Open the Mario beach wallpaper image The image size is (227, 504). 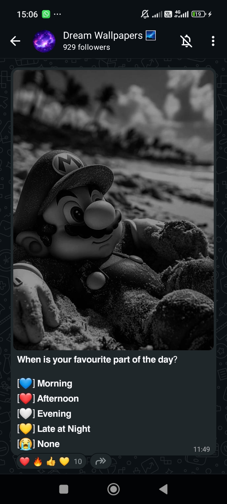coord(113,210)
